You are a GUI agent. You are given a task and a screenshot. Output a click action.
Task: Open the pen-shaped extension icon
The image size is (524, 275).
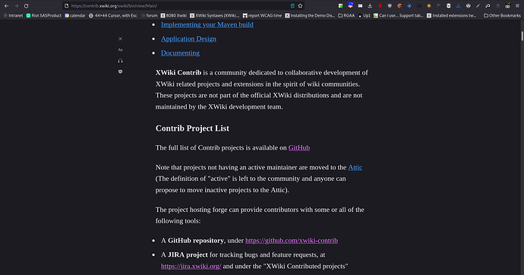[478, 5]
